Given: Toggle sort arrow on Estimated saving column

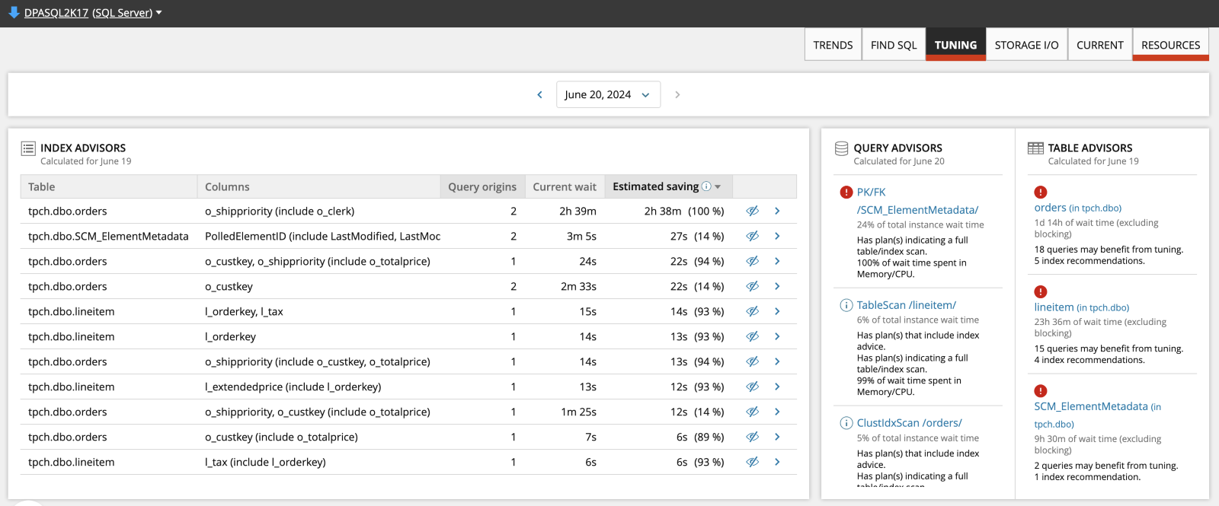Looking at the screenshot, I should point(718,187).
